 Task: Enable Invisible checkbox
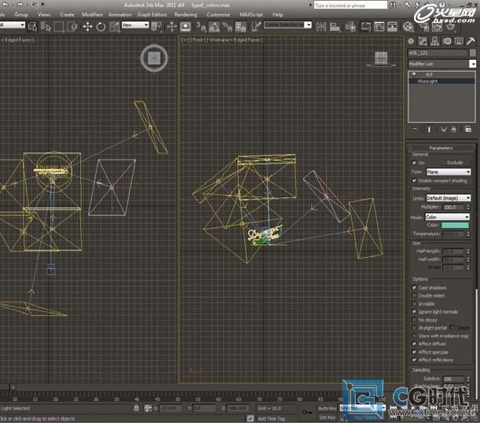click(x=414, y=303)
